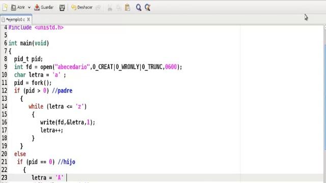Click on text "abecedario" in line 9
Screen dimensions: 326x183
72,67
